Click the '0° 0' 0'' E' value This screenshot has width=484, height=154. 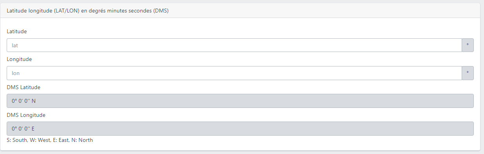(x=23, y=129)
